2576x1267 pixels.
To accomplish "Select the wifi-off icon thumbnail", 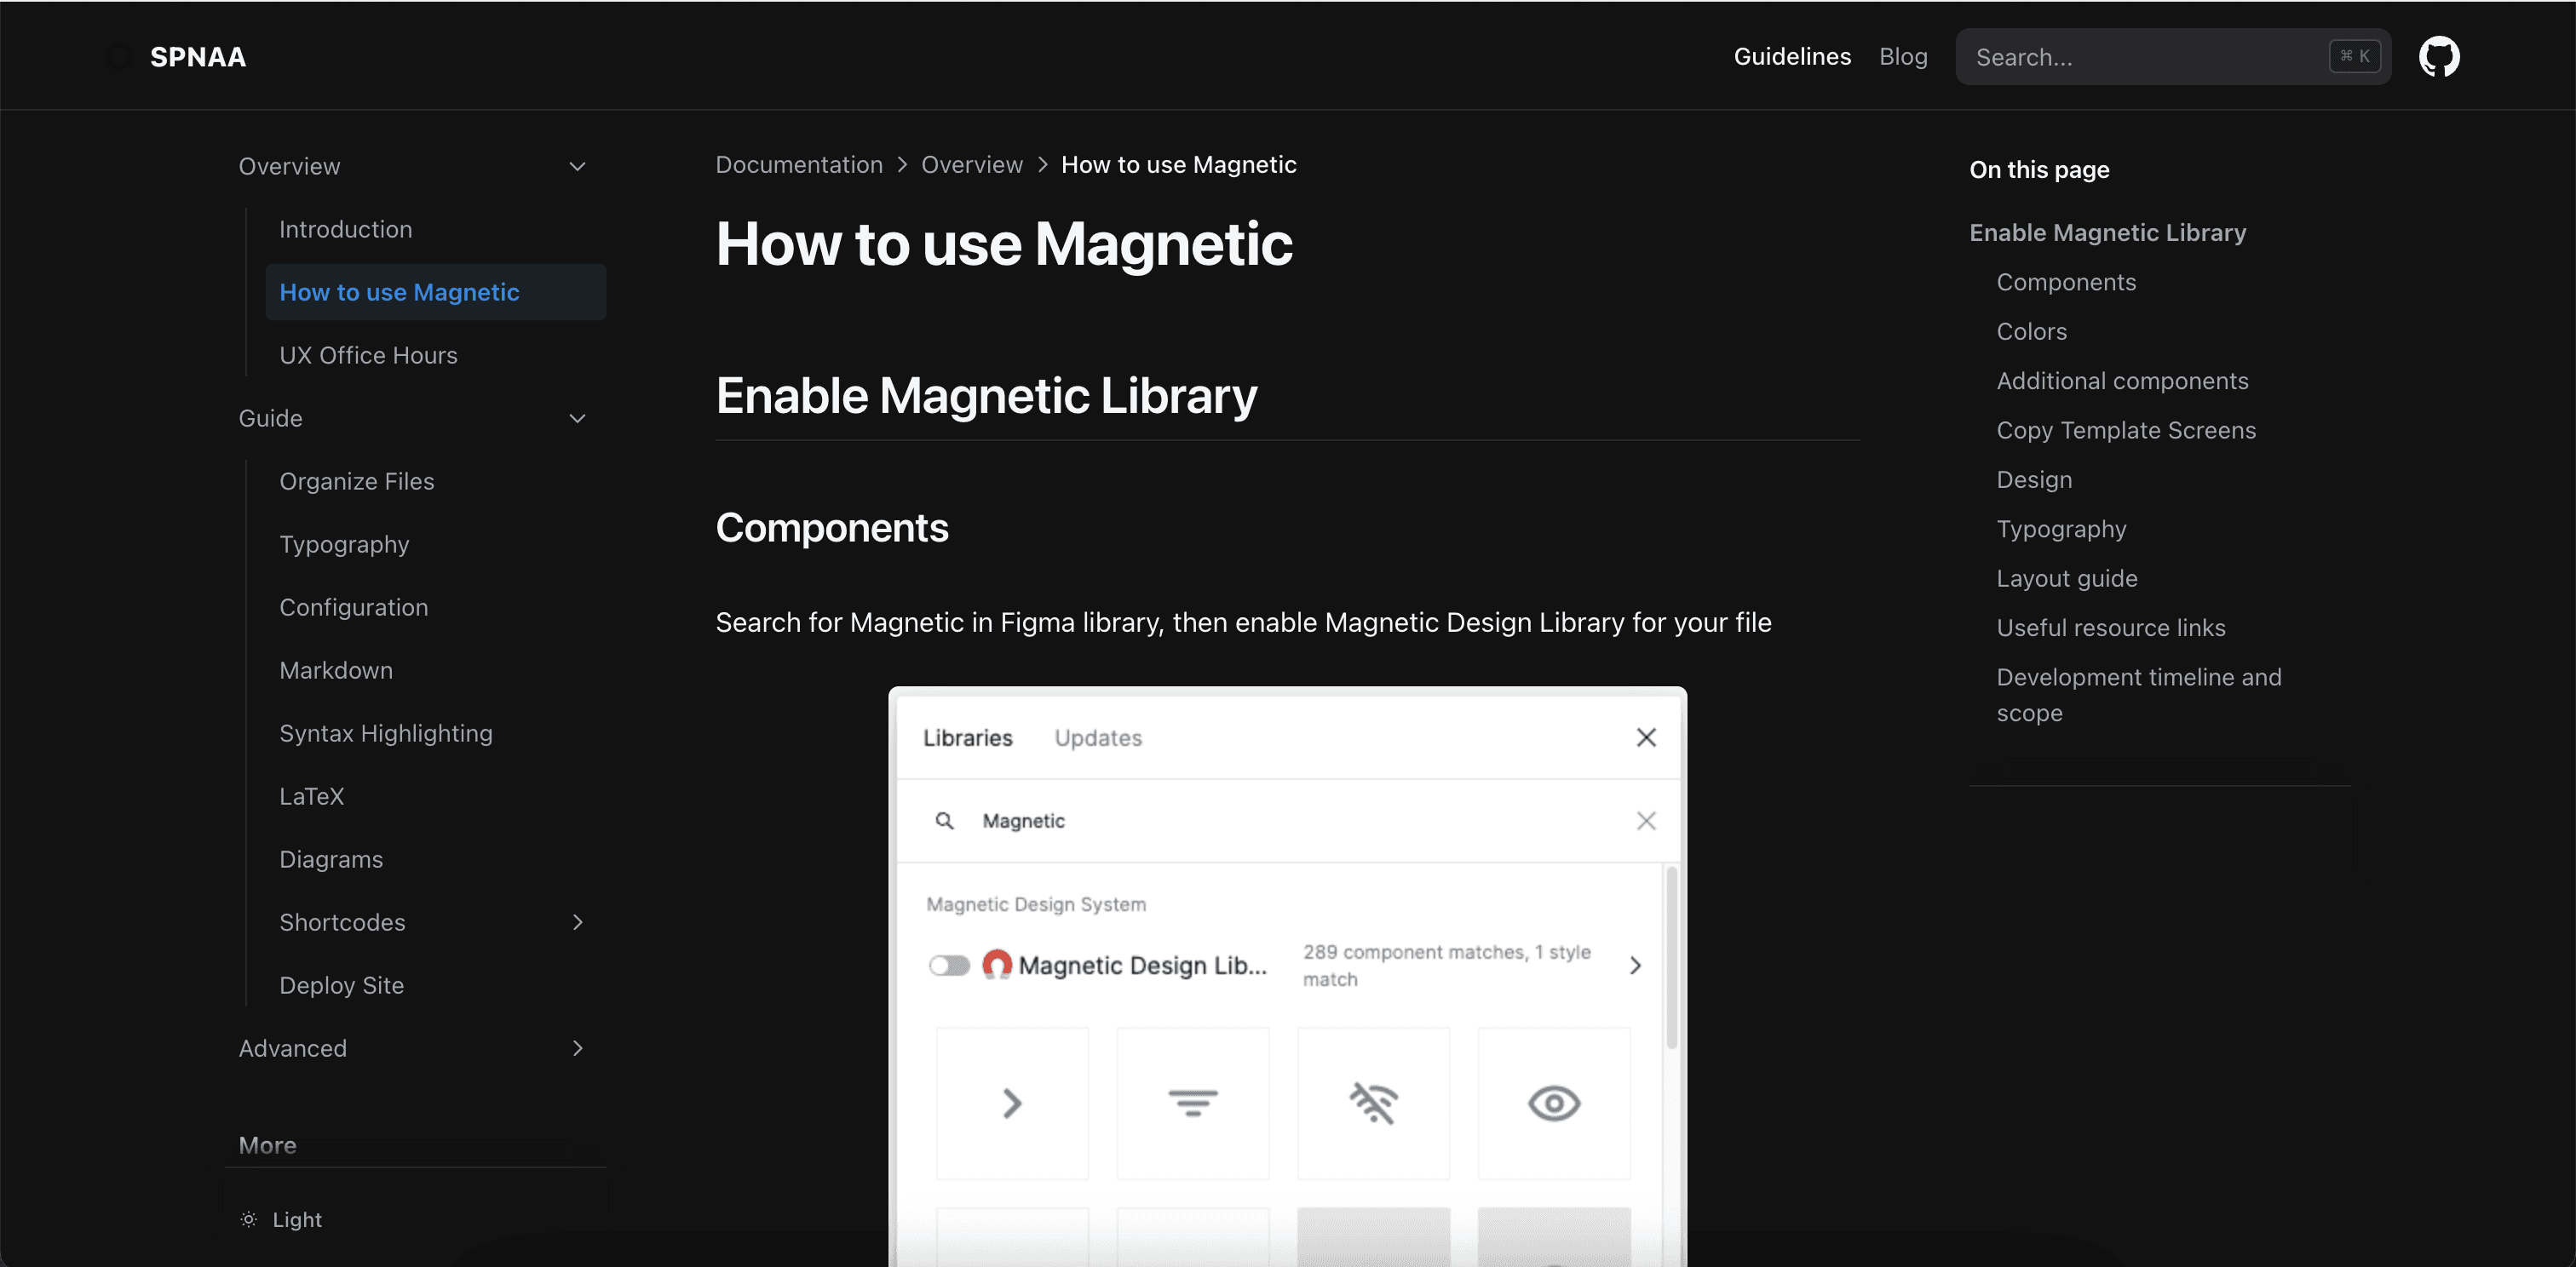I will 1373,1104.
